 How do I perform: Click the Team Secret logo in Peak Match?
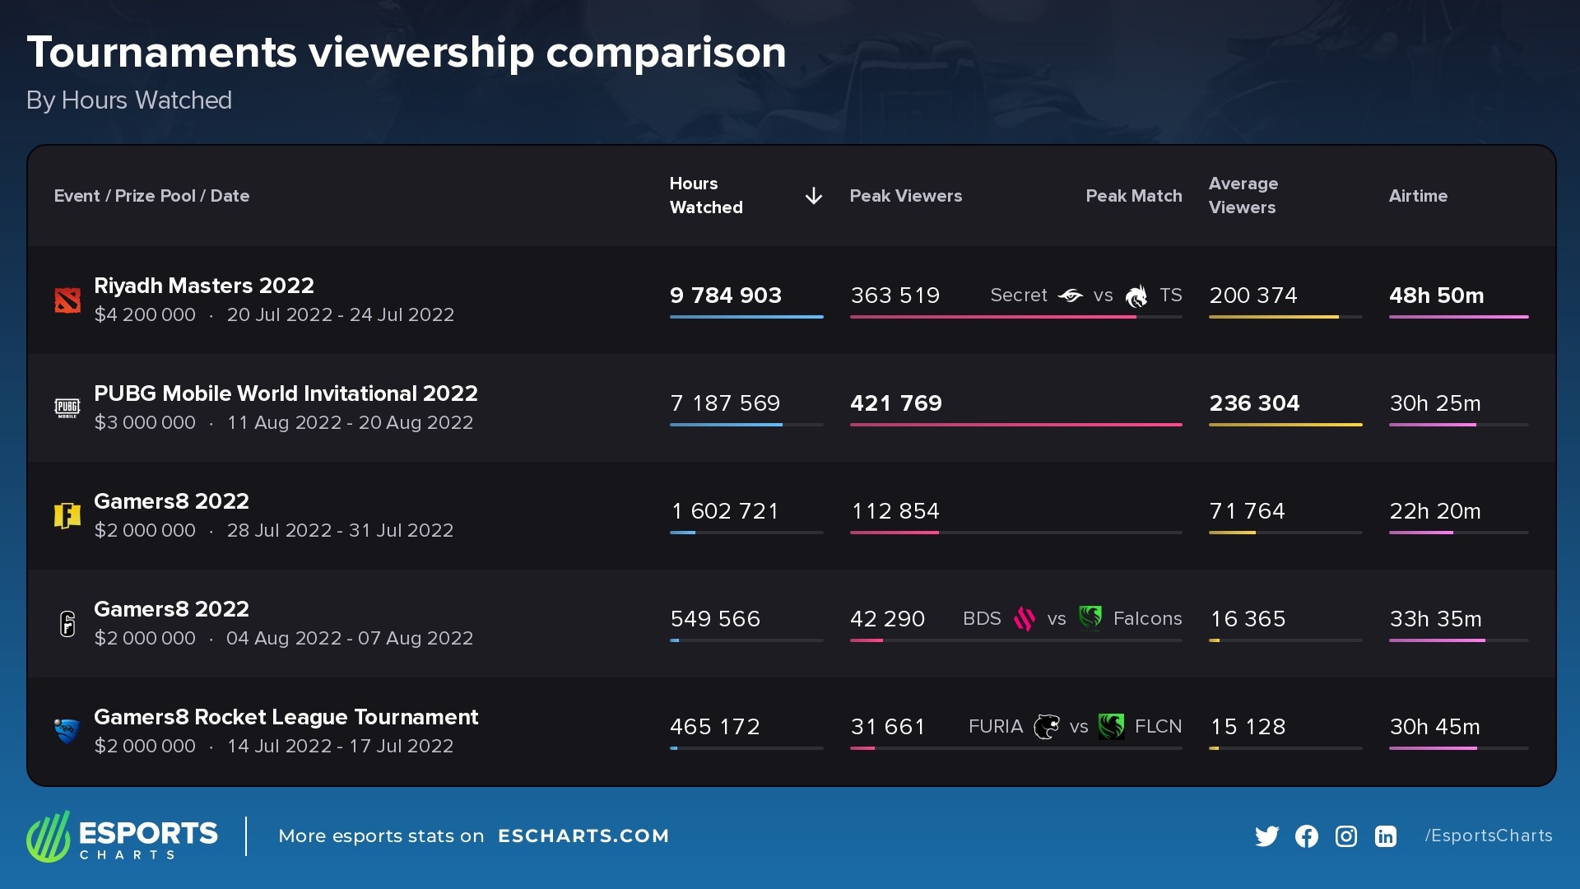point(1071,296)
